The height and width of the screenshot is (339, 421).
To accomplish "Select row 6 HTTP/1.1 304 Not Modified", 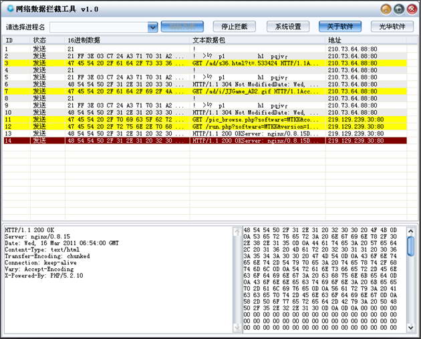I will point(205,84).
